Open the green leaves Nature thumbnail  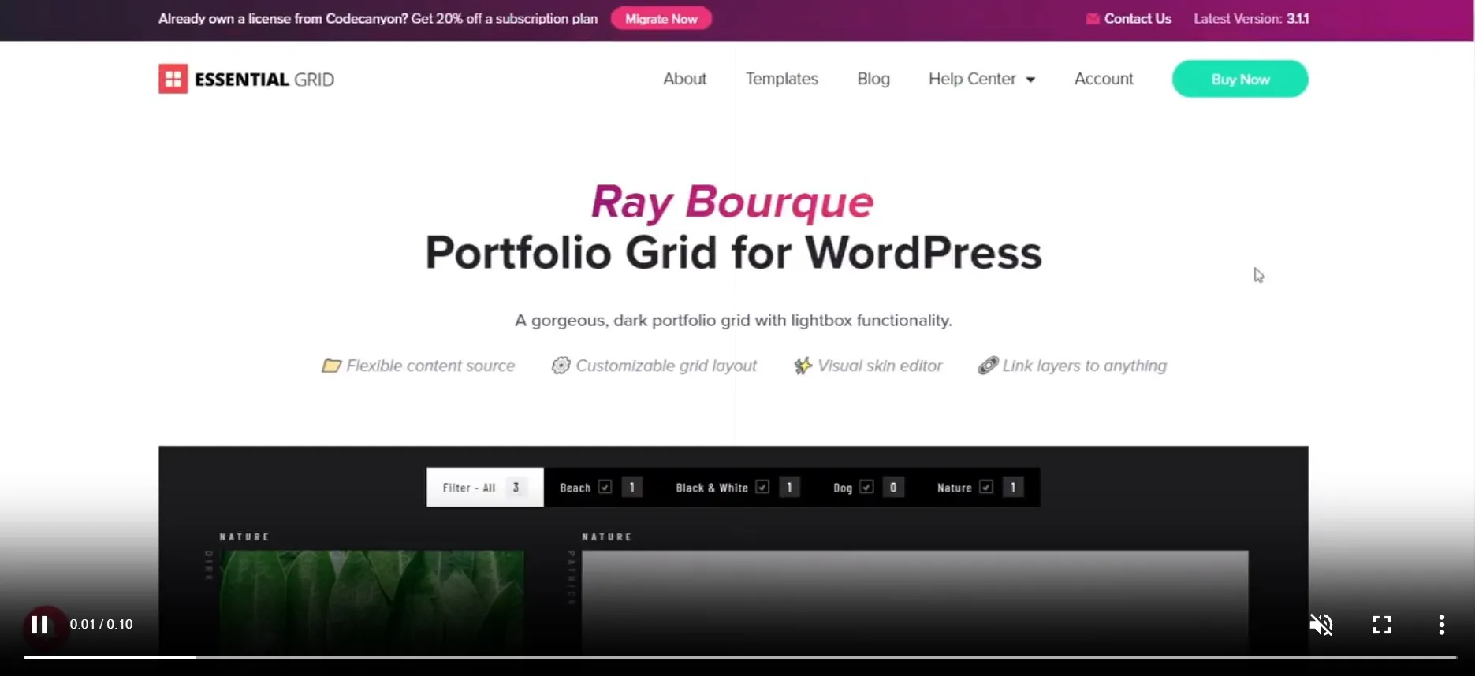(371, 603)
